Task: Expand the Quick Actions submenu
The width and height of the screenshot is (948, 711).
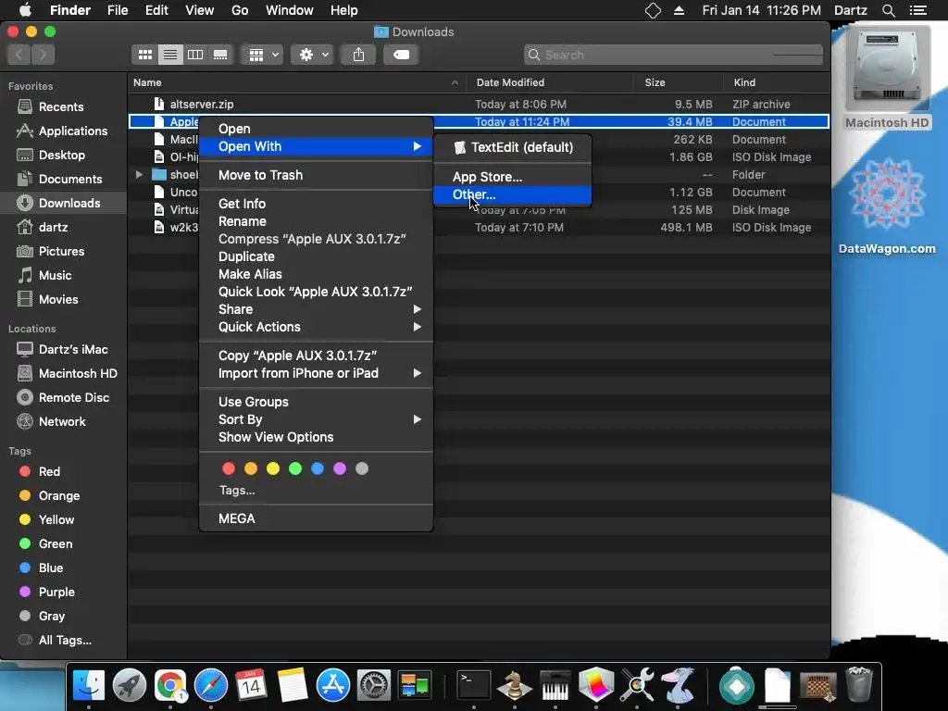Action: click(317, 327)
